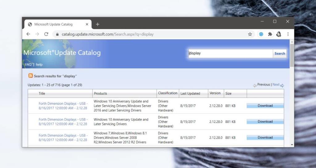Viewport: 316px width, 168px height.
Task: Open a new tab with plus icon
Action: coord(98,24)
